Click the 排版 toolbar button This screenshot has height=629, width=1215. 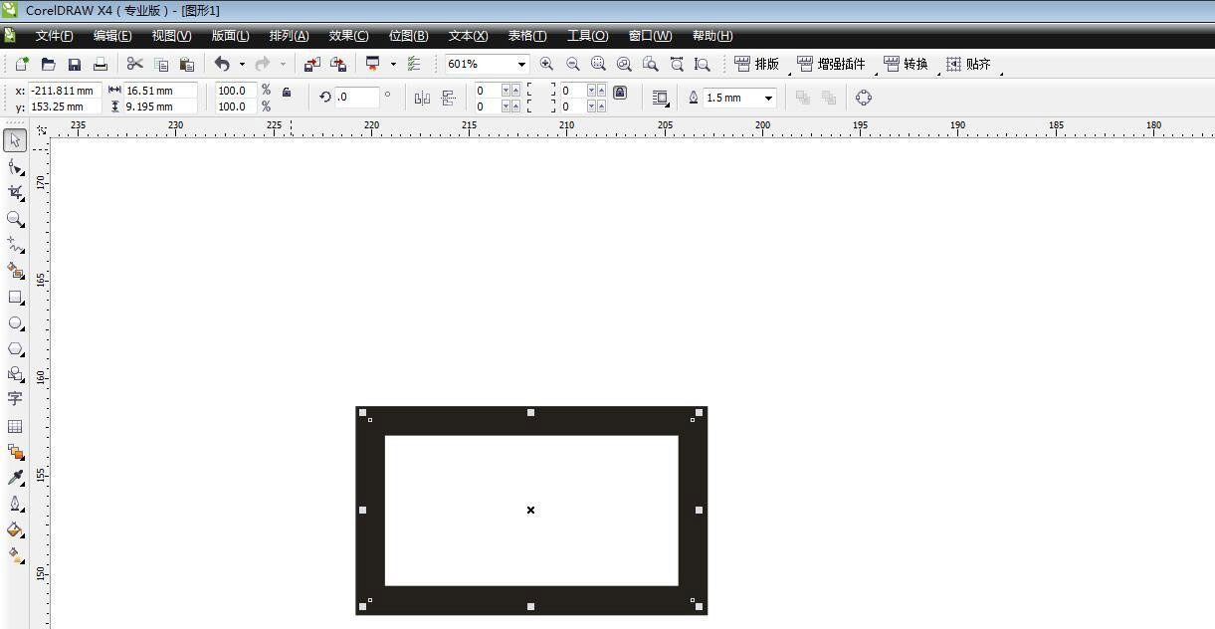coord(757,64)
